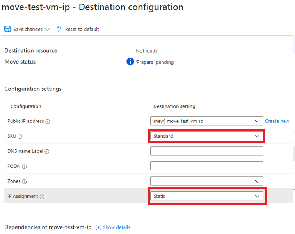Click the blue info icon by 'Prepare' pending
The width and height of the screenshot is (295, 234).
pyautogui.click(x=130, y=62)
